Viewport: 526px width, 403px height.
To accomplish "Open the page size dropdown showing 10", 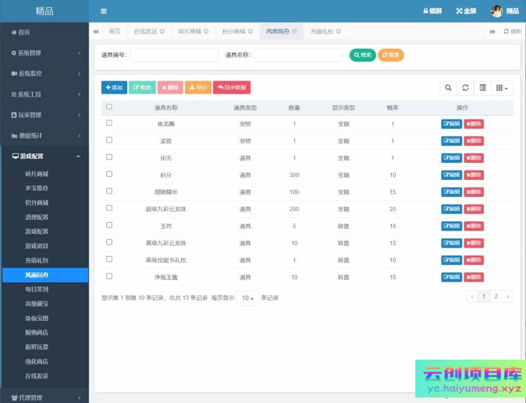I will tap(248, 298).
